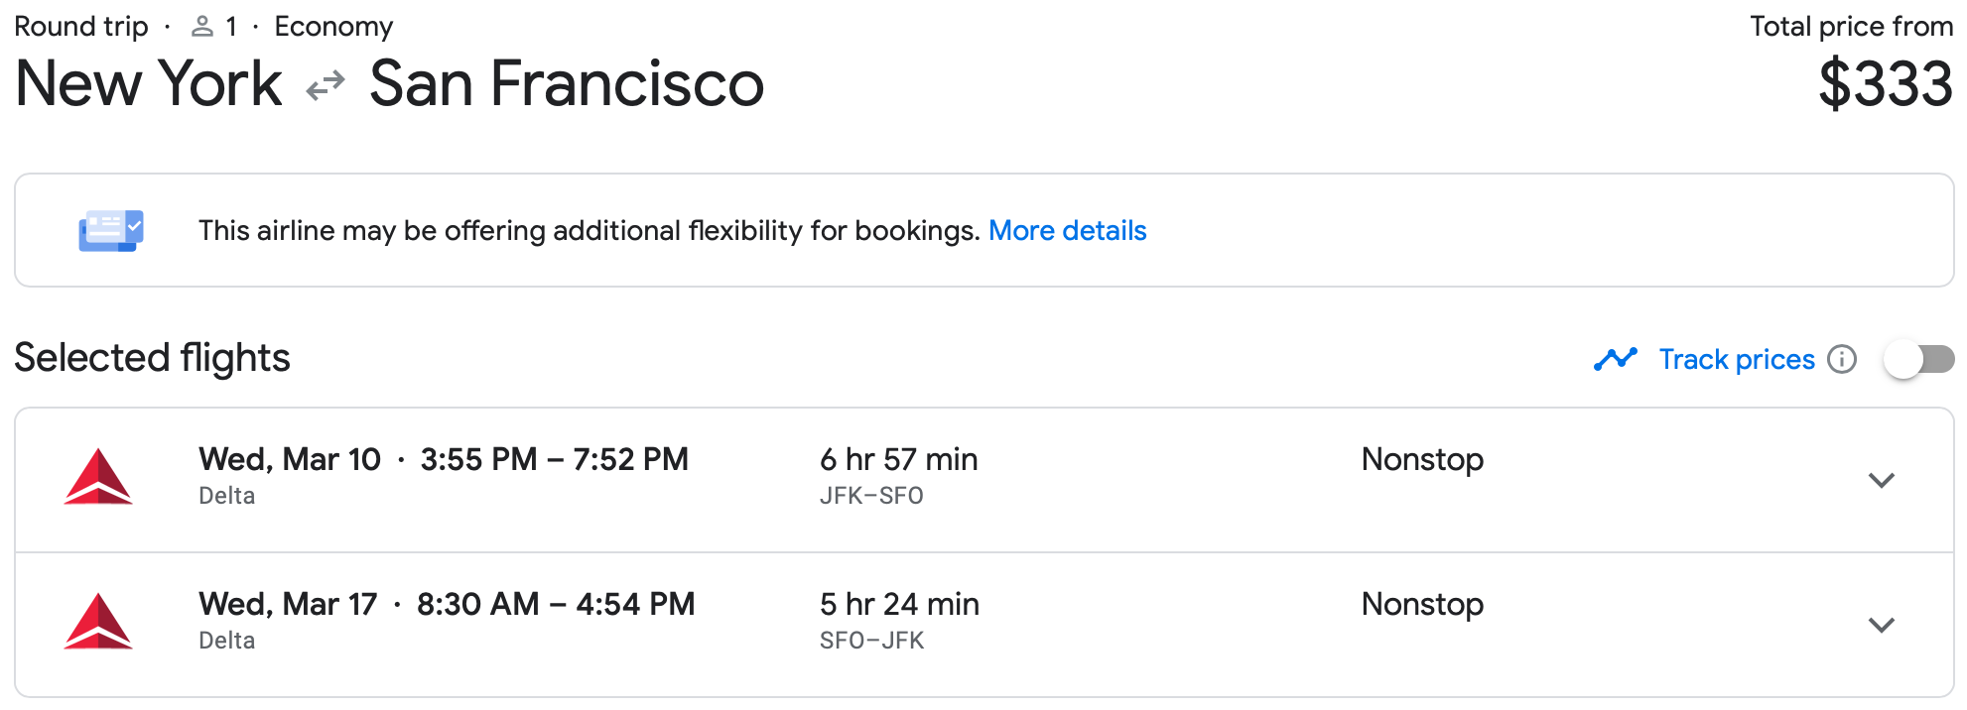Screen dimensions: 1967x710
Task: Click the price trend line-chart icon
Action: (x=1615, y=359)
